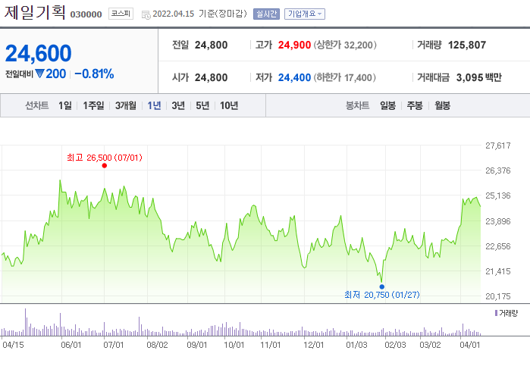Screen dimensions: 530x366
Task: Click the 고가 value 24,900
Action: [x=294, y=45]
